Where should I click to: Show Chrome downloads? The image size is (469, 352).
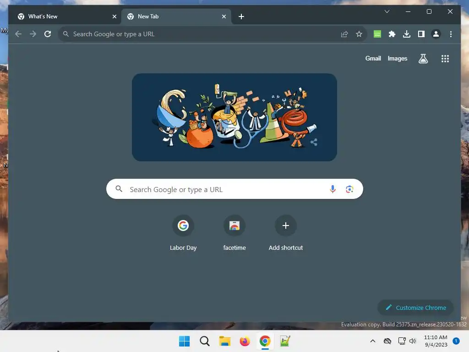tap(407, 34)
